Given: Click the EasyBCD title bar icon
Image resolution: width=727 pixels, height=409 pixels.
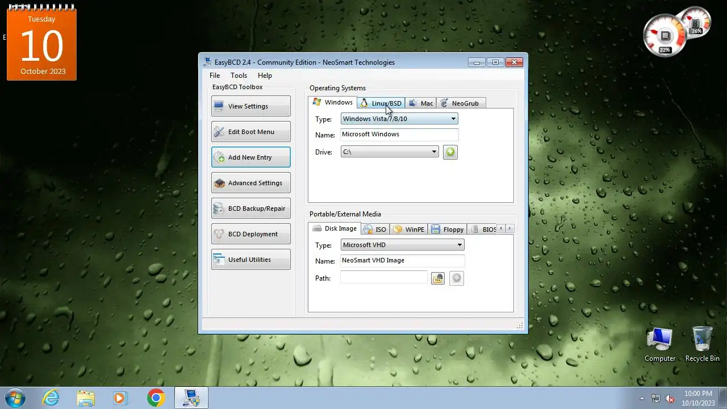Looking at the screenshot, I should tap(207, 62).
